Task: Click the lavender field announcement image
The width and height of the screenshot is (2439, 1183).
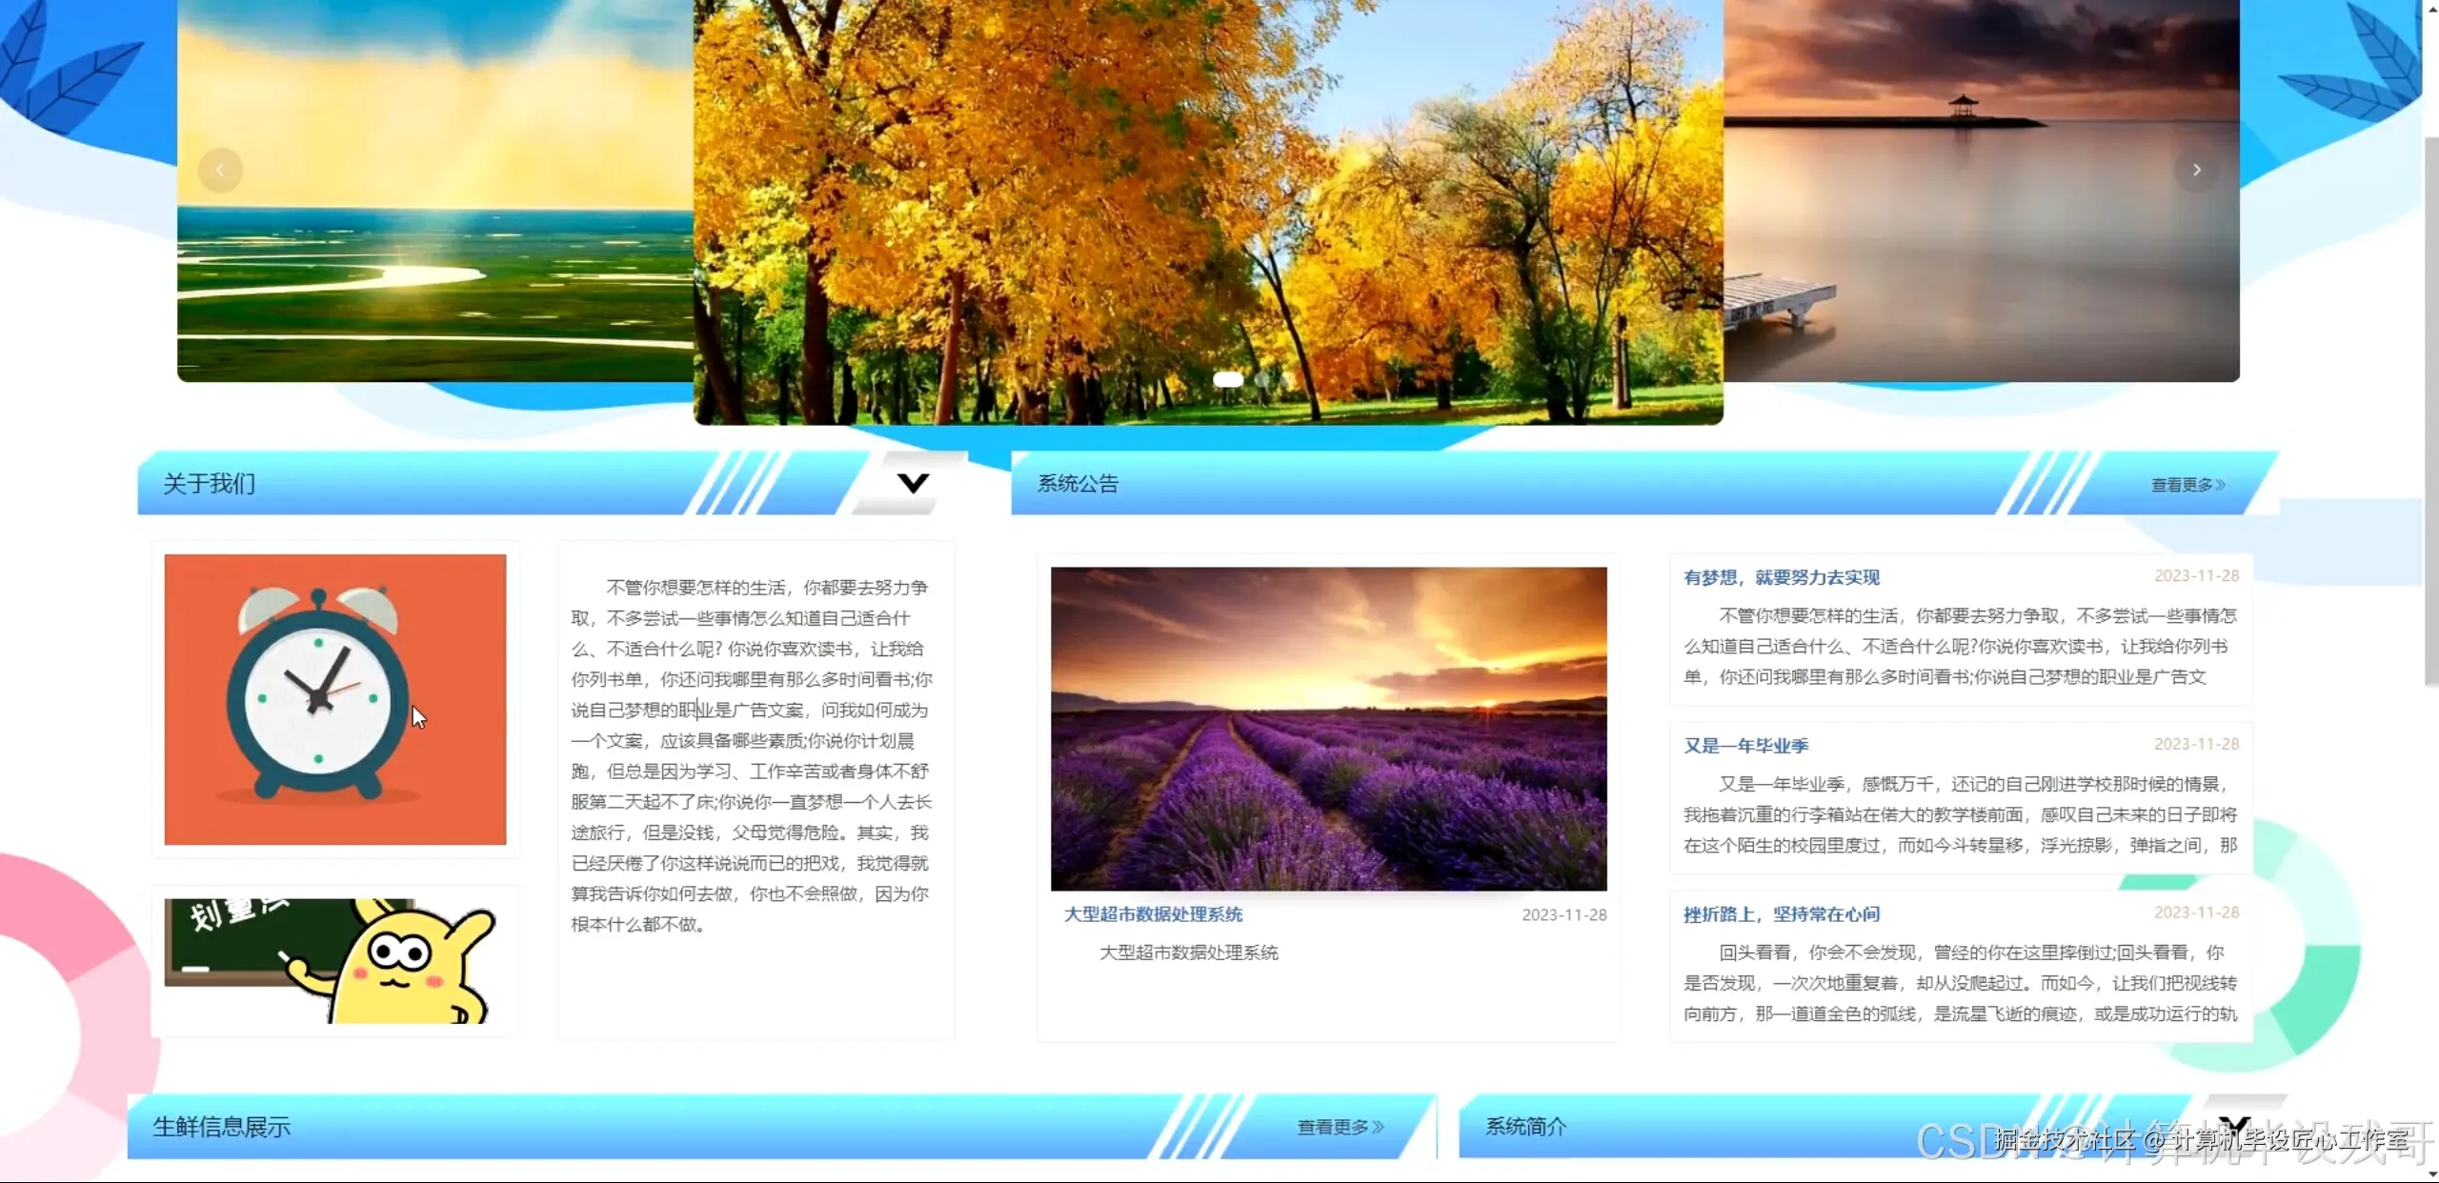Action: click(1328, 728)
